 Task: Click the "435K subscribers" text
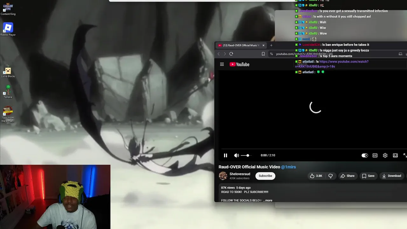point(239,178)
